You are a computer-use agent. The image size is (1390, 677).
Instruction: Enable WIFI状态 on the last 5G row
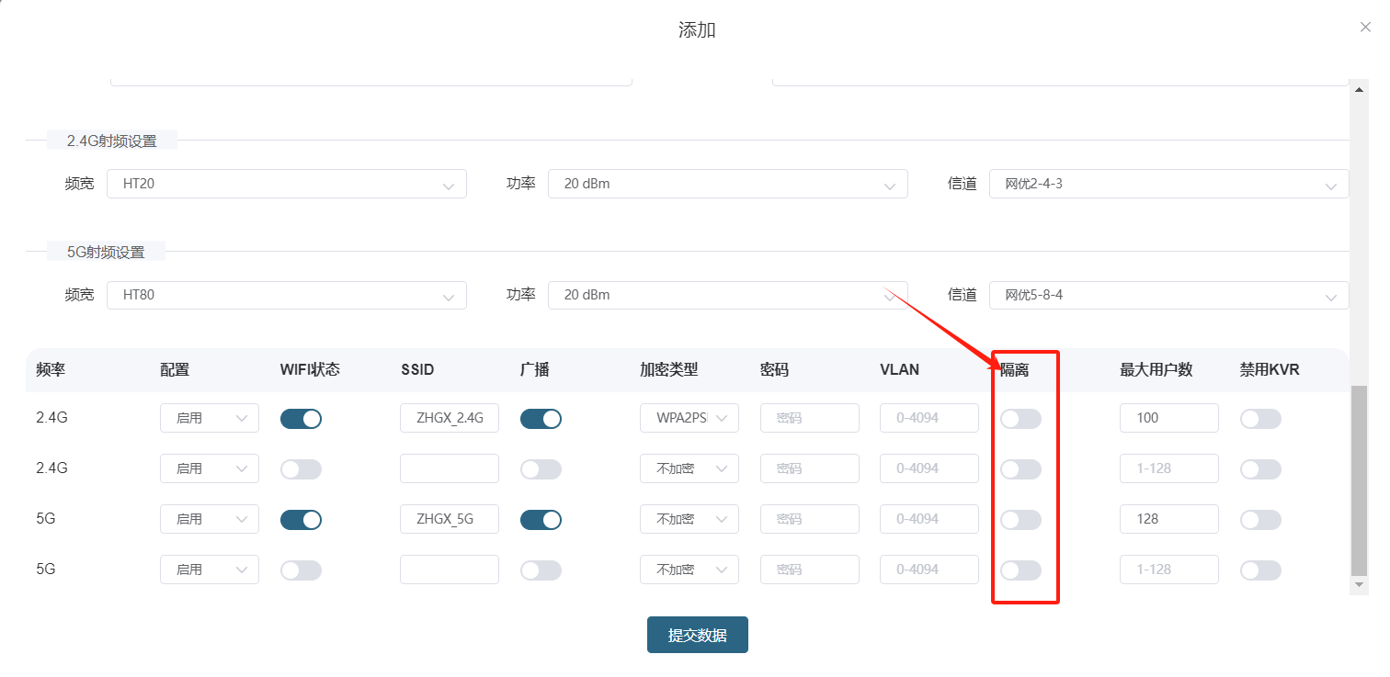tap(301, 570)
